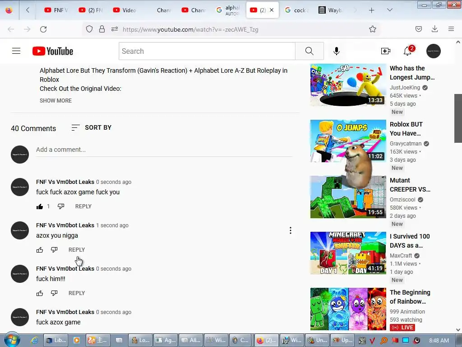This screenshot has height=347, width=462.
Task: Open notifications bell with 2 badge
Action: click(408, 51)
